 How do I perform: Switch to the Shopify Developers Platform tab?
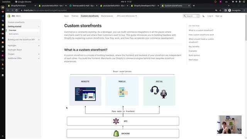[145, 6]
